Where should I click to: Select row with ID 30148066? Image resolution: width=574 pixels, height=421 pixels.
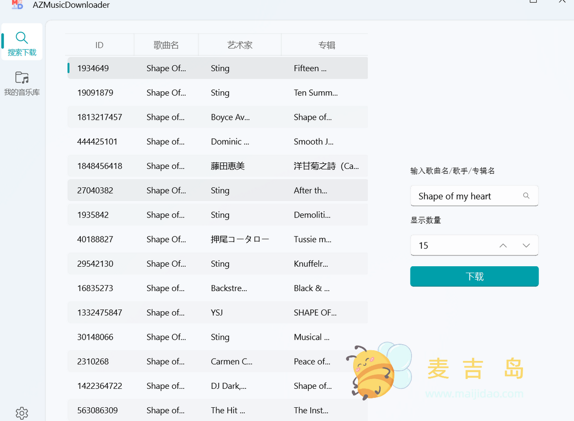(x=218, y=337)
